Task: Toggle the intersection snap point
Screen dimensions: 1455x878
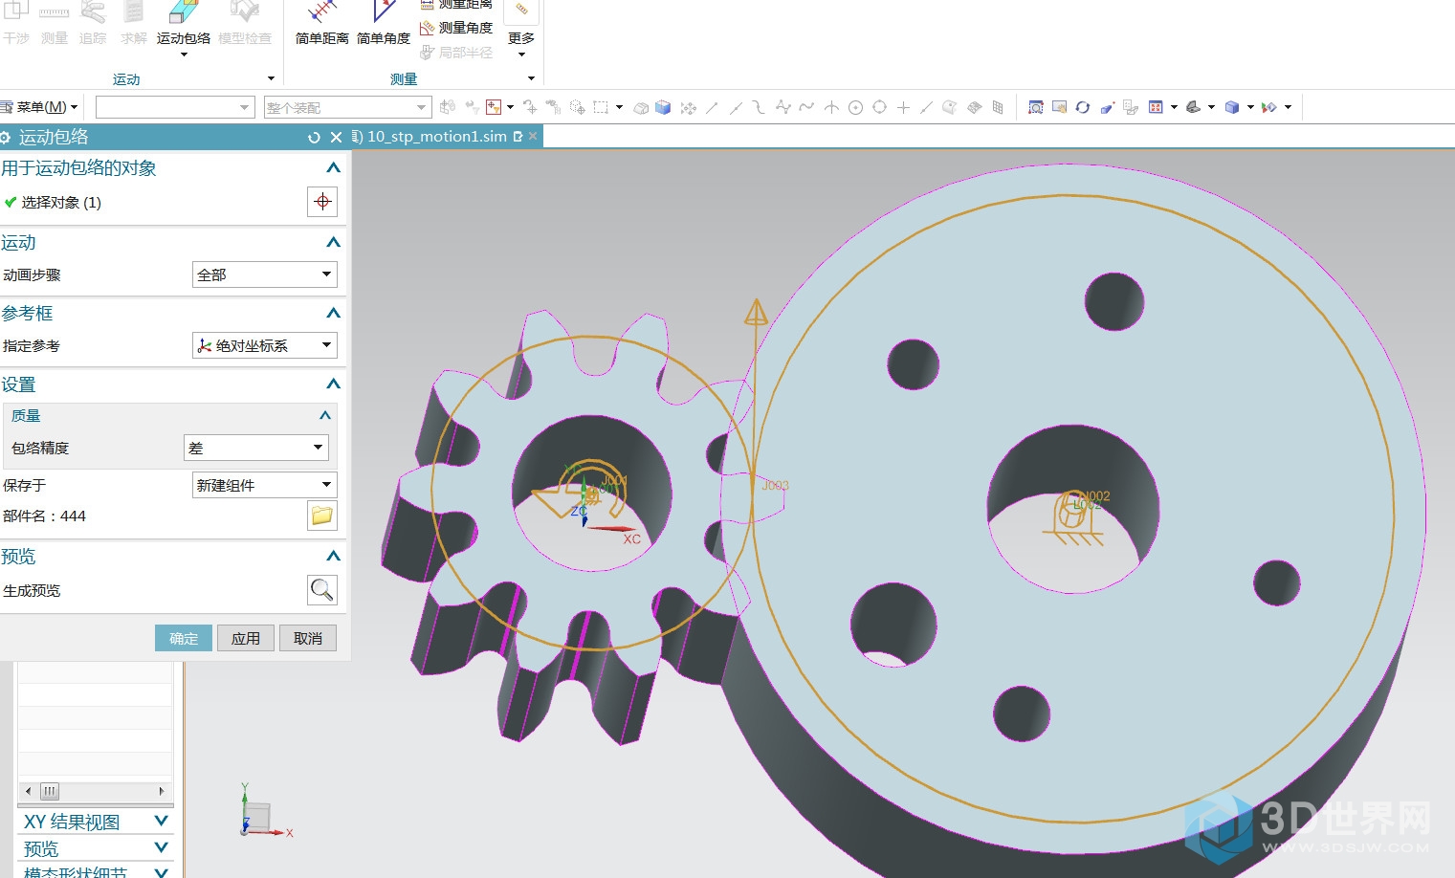Action: click(x=831, y=107)
